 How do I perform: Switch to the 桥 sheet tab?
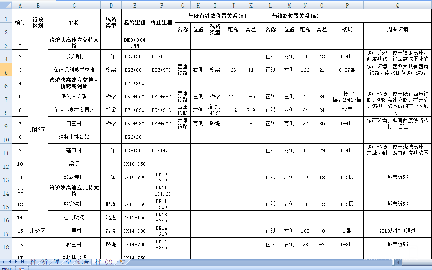(x=45, y=262)
